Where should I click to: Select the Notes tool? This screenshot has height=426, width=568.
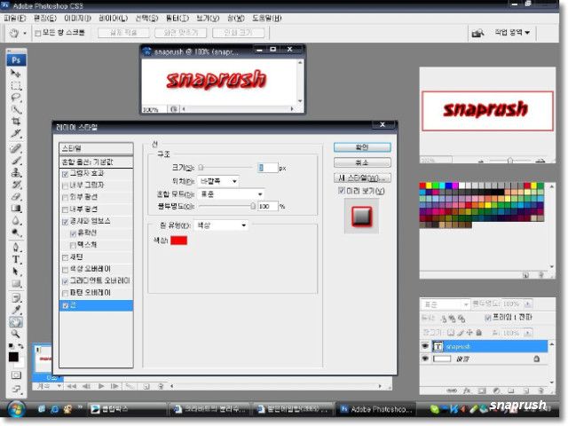[16, 298]
